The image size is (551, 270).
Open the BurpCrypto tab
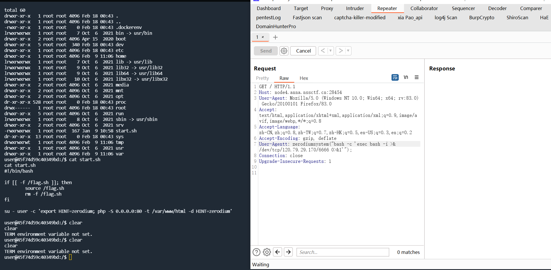(x=482, y=18)
